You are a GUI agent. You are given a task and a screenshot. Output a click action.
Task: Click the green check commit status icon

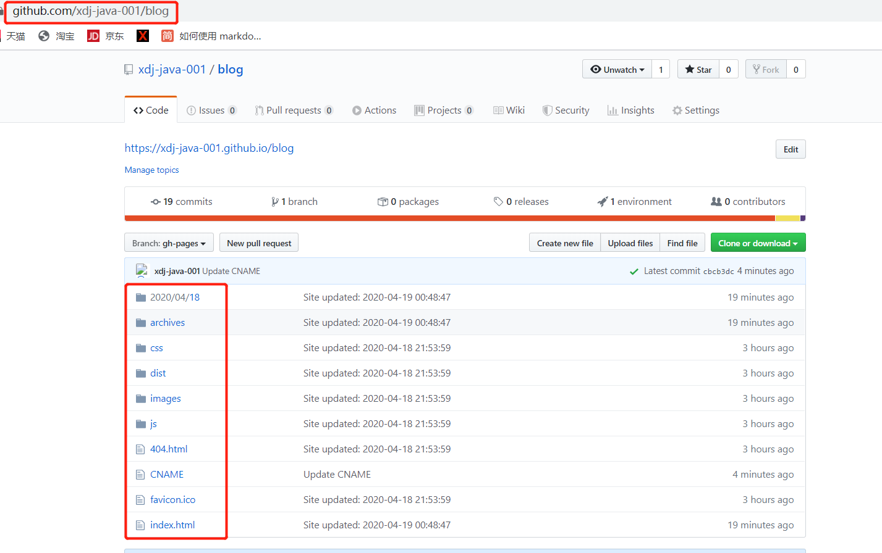[634, 272]
